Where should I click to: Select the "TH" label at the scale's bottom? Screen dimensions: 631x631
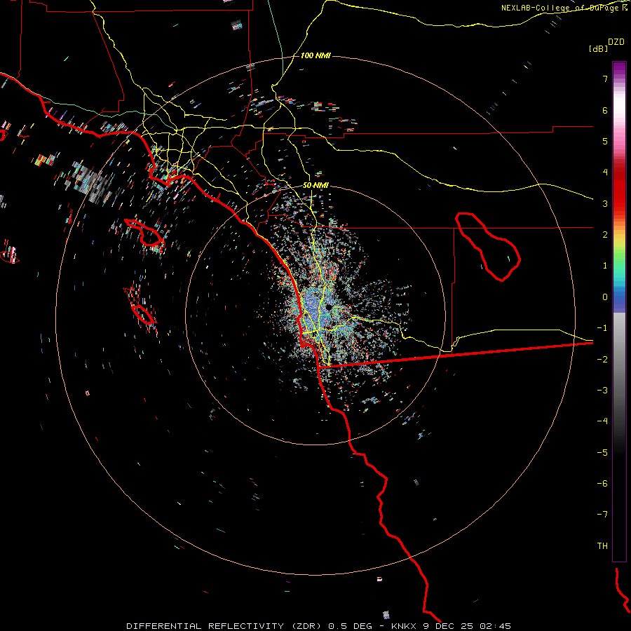click(x=602, y=546)
